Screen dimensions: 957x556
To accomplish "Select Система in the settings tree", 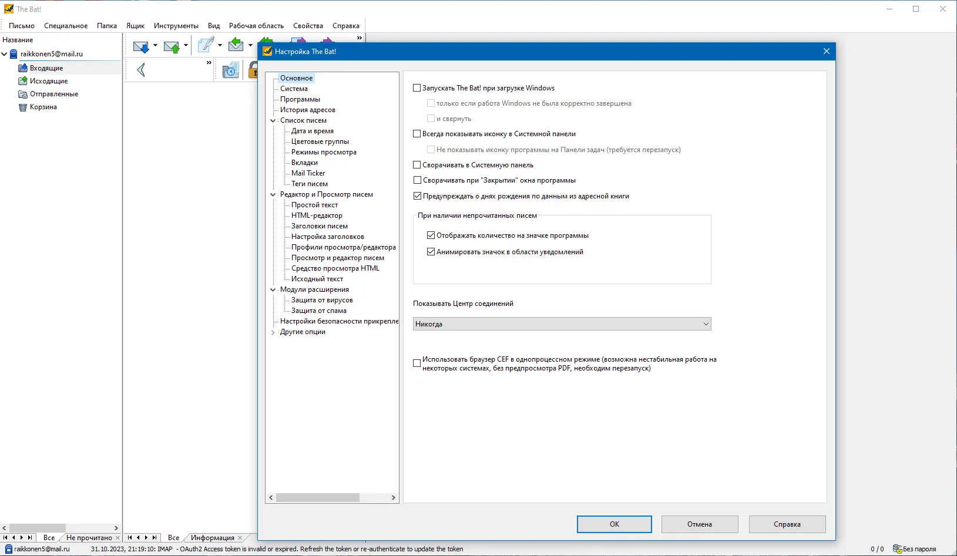I will point(294,89).
